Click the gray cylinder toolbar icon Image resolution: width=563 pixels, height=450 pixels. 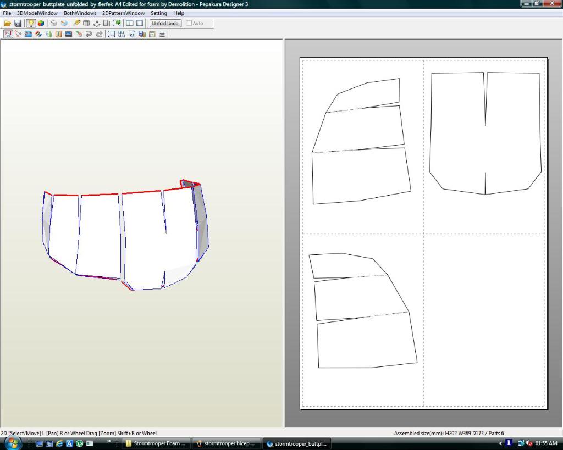[x=86, y=23]
